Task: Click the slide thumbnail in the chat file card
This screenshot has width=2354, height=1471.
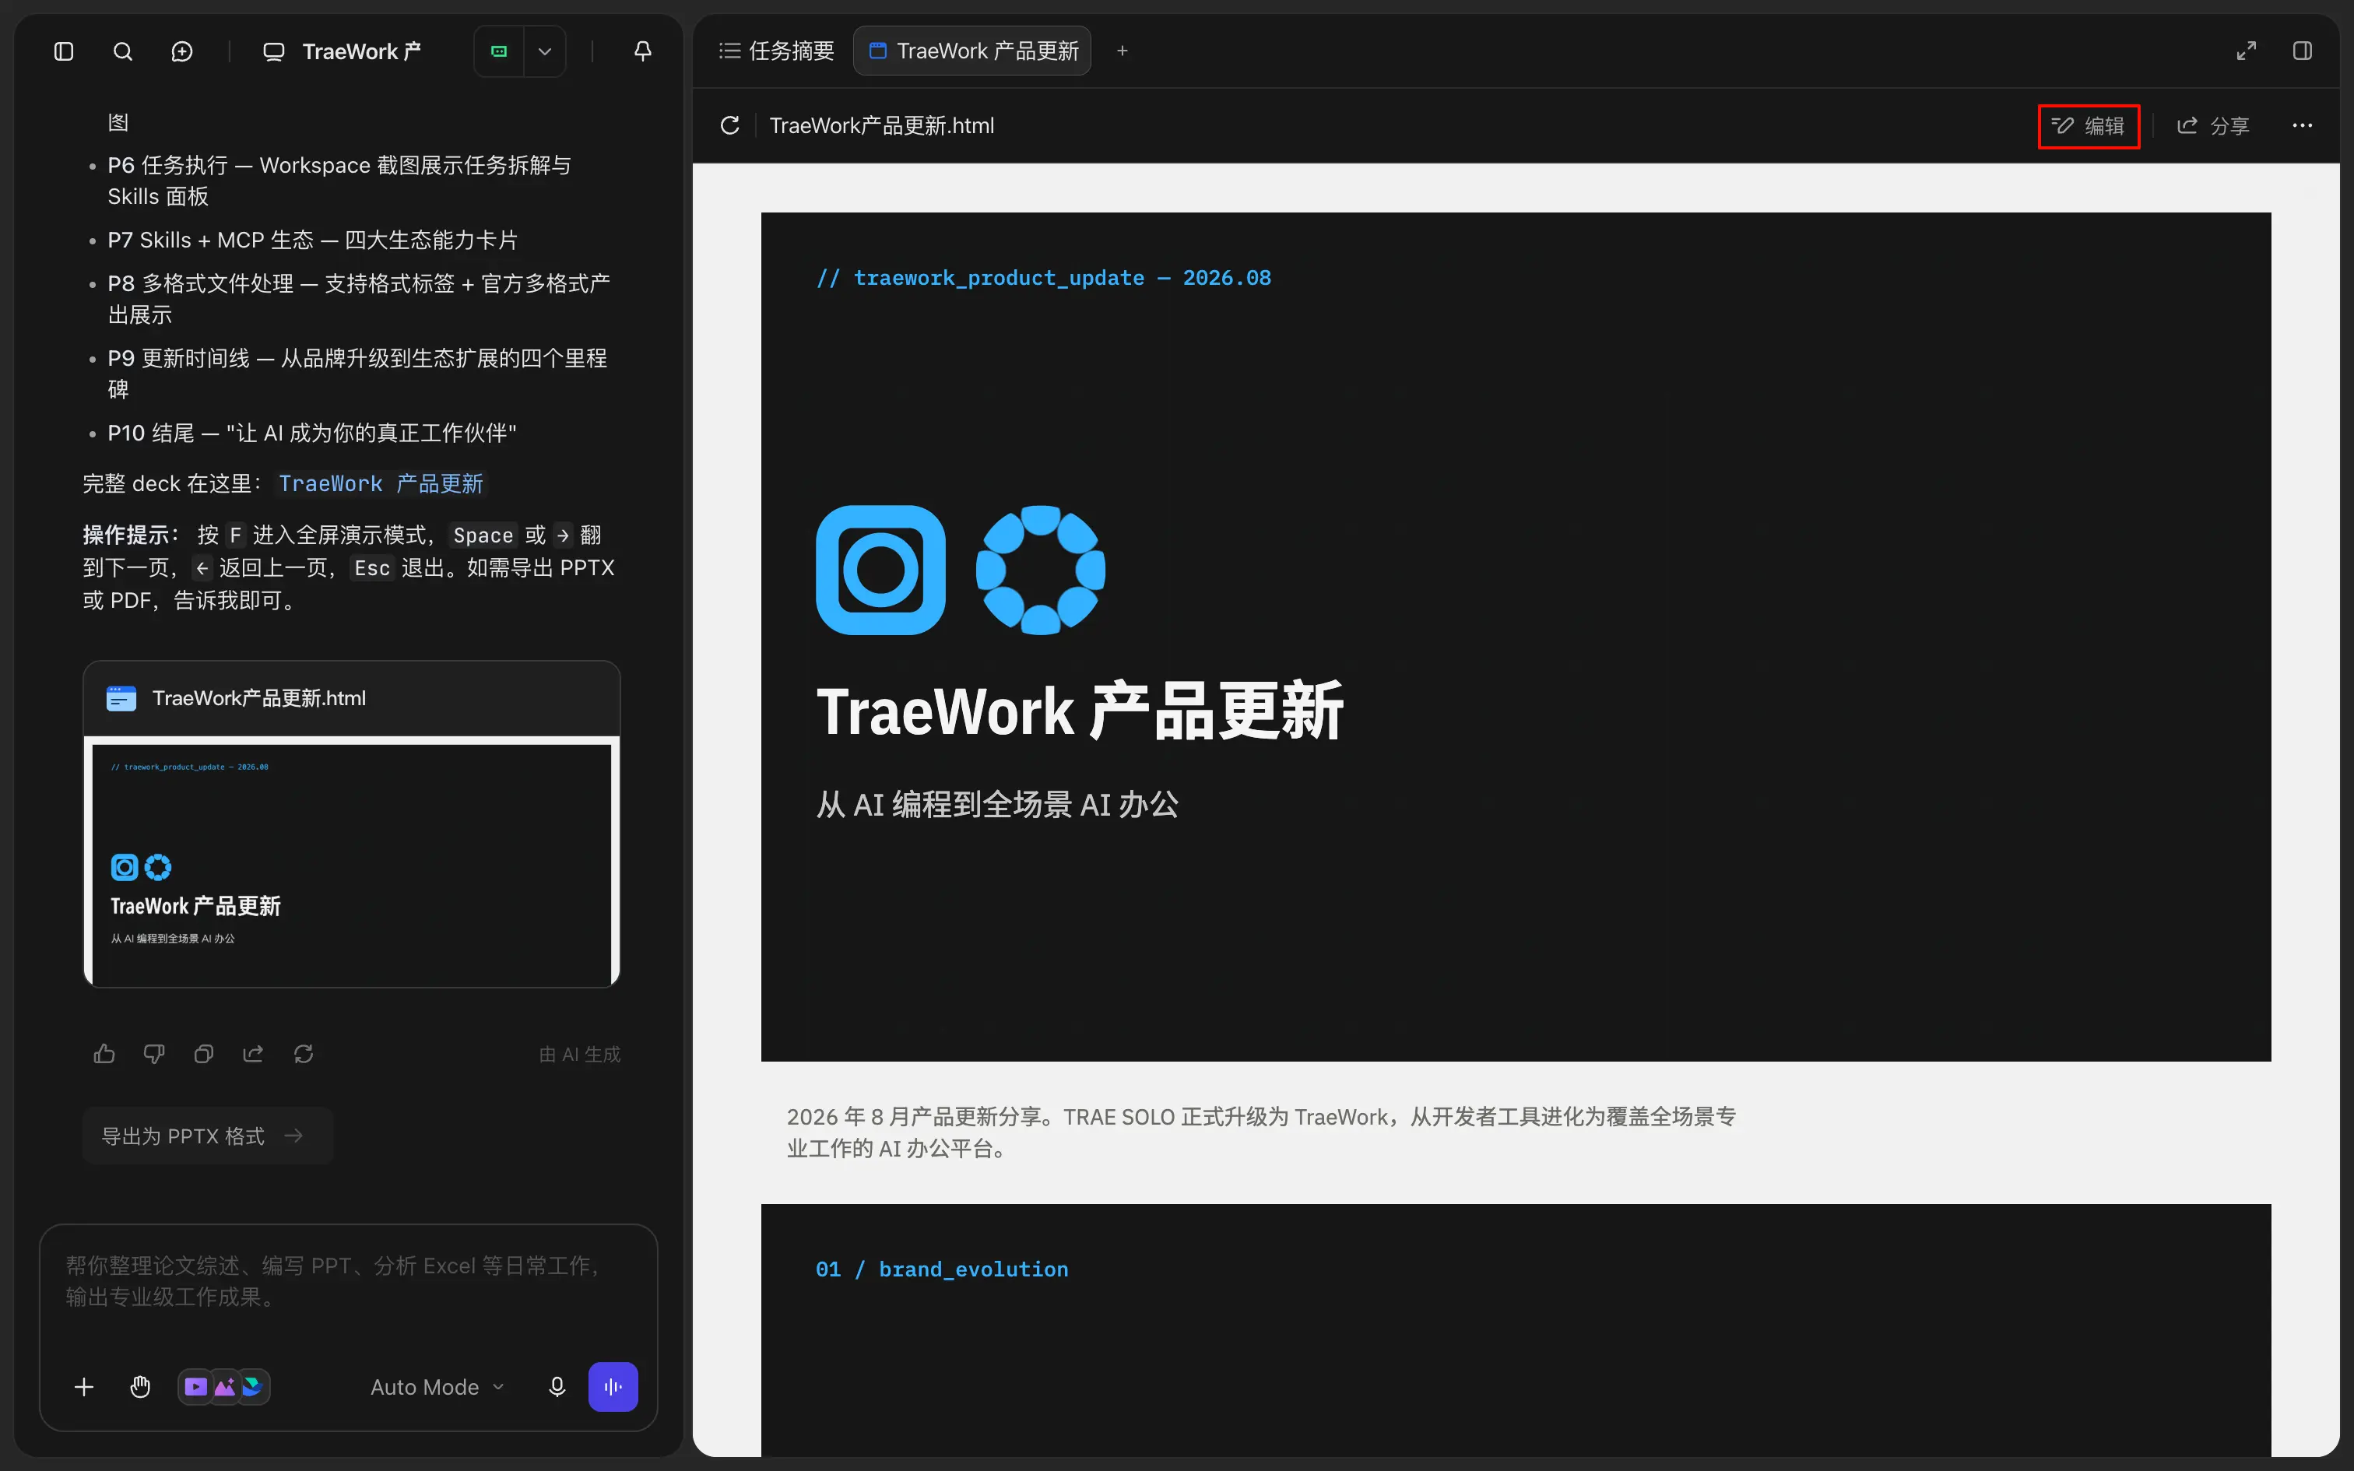Action: [352, 864]
